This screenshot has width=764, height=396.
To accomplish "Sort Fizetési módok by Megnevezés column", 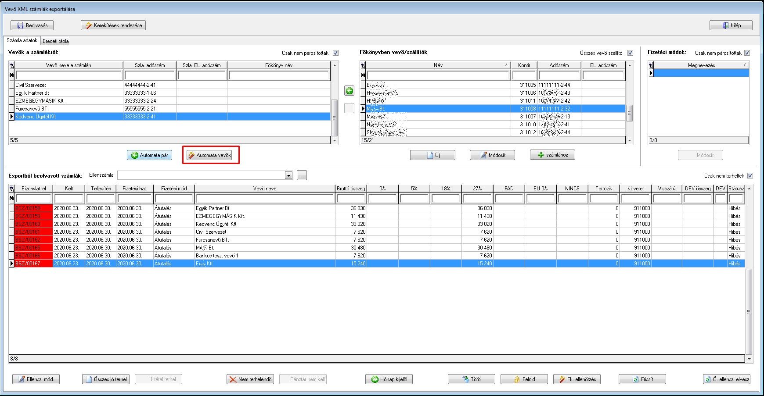I will coord(701,65).
